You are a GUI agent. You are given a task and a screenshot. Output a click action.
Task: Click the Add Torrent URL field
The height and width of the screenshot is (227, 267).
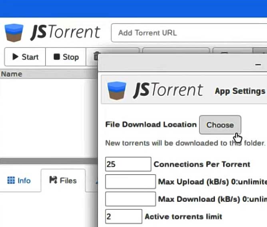(x=189, y=33)
